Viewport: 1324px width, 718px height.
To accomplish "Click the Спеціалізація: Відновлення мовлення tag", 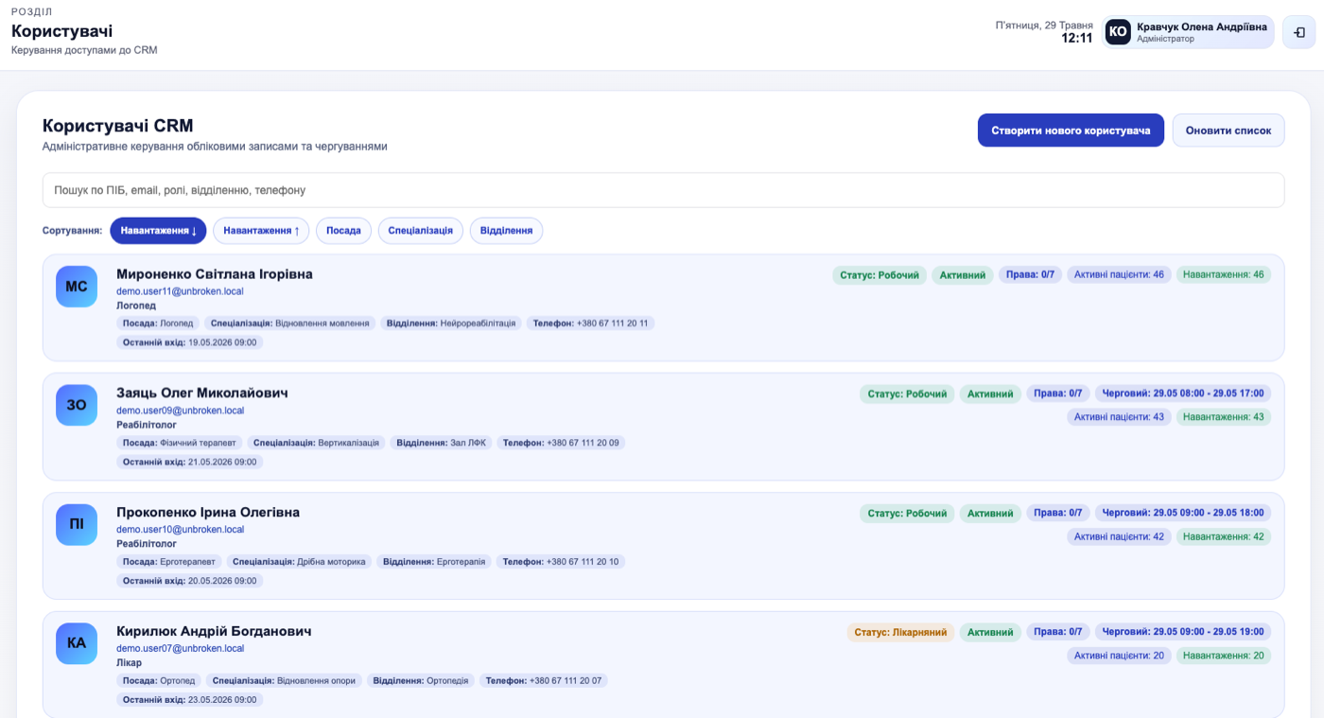I will 290,324.
